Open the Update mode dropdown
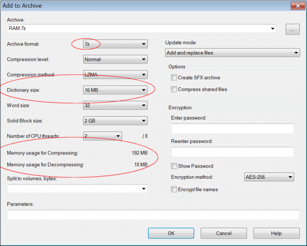 (232, 53)
